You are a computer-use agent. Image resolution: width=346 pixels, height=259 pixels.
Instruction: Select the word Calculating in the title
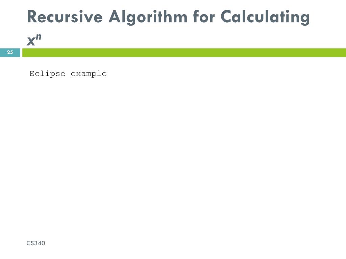pyautogui.click(x=265, y=17)
